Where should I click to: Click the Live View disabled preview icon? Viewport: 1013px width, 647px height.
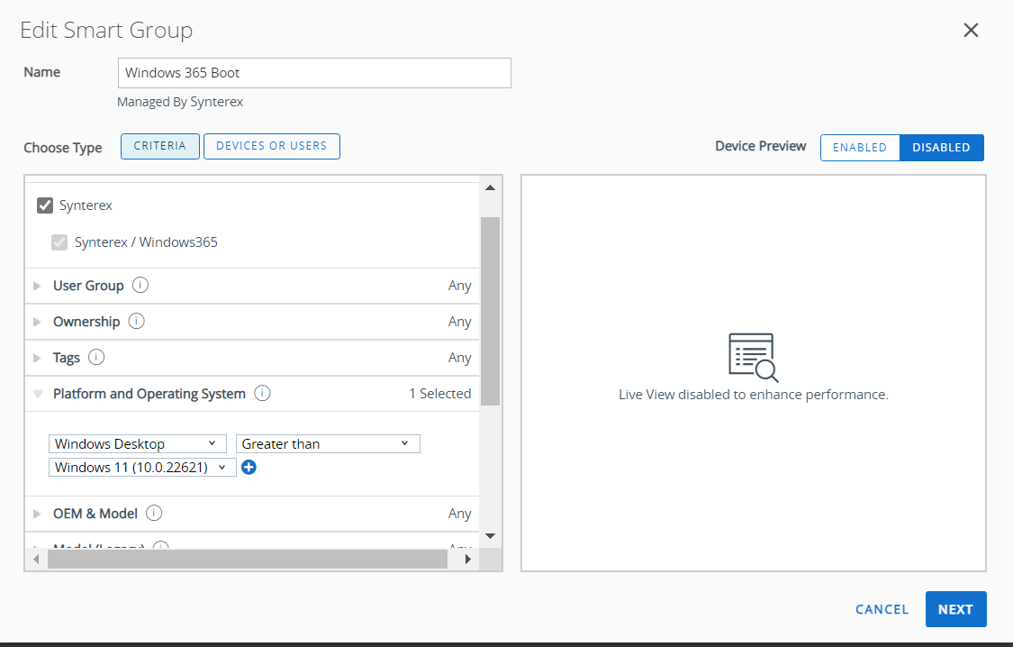(753, 358)
